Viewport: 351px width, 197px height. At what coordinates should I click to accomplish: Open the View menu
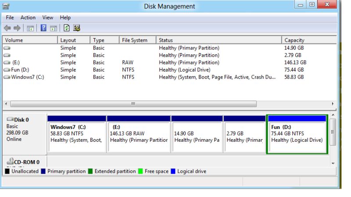(x=48, y=18)
